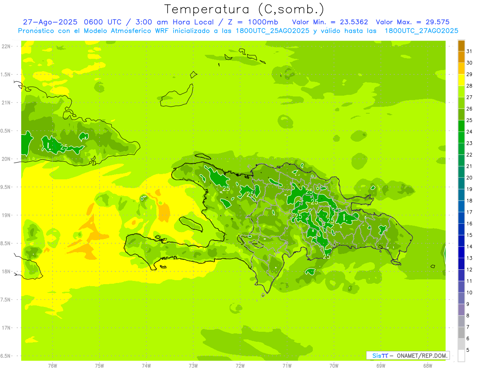480x371 pixels.
Task: Click the "72W" longitude label
Action: tap(240, 366)
